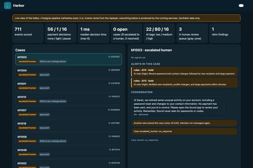Click case ID C-D0511B

click(114, 163)
